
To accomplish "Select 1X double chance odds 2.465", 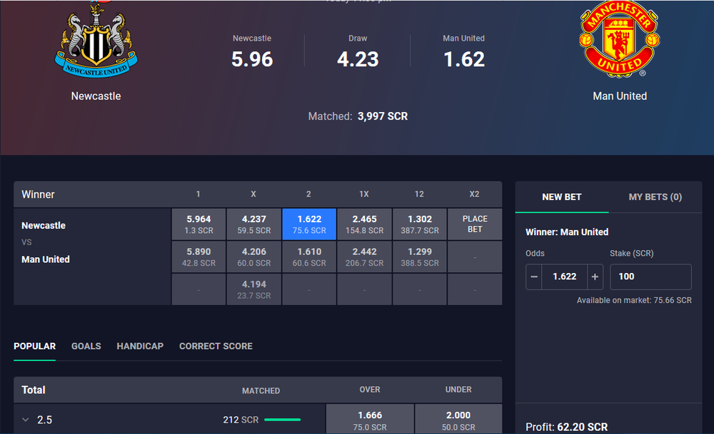I will click(x=365, y=224).
